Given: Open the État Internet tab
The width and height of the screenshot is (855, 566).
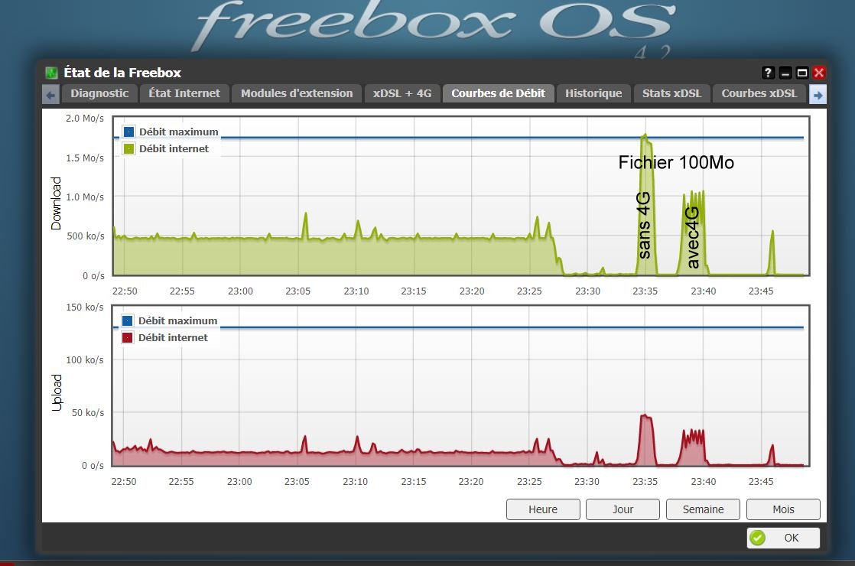Looking at the screenshot, I should point(184,93).
